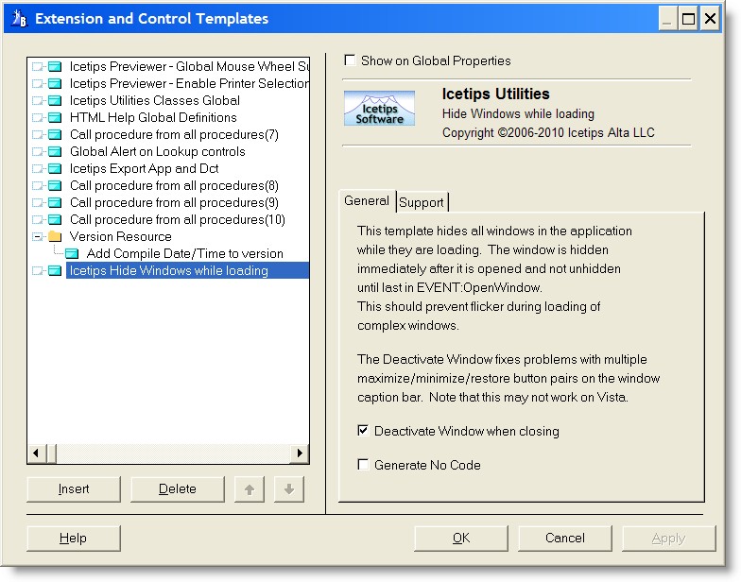Image resolution: width=741 pixels, height=582 pixels.
Task: Click icon beside HTML Help Global Definitions
Action: click(55, 117)
